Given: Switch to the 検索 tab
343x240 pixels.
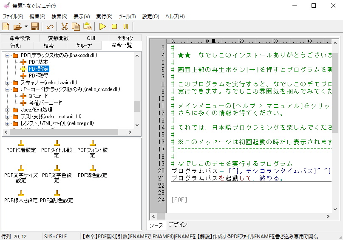Looking at the screenshot, I should click(48, 46).
